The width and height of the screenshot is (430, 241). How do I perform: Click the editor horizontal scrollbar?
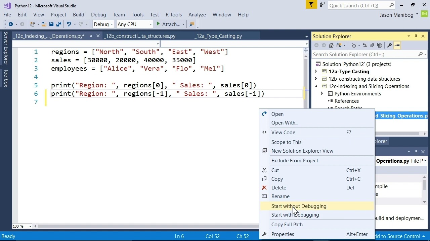point(146,226)
